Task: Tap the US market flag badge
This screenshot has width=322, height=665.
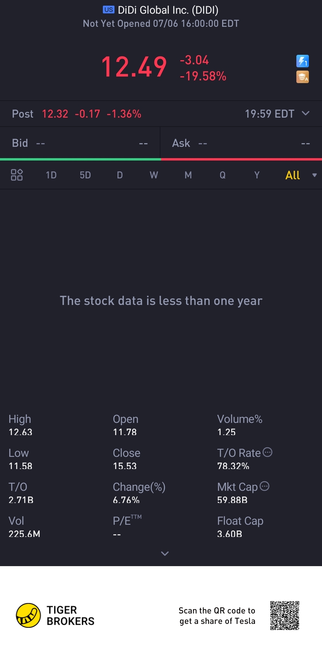Action: 109,10
